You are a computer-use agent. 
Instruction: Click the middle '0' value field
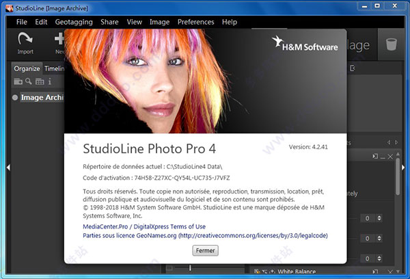click(x=368, y=238)
